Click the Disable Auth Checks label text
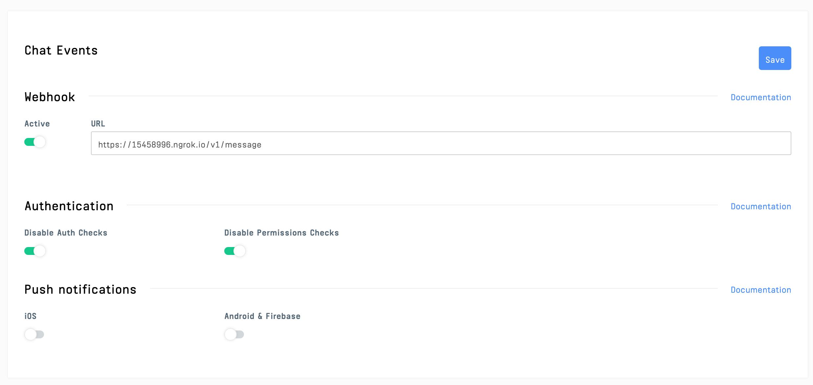The height and width of the screenshot is (385, 813). pyautogui.click(x=66, y=233)
